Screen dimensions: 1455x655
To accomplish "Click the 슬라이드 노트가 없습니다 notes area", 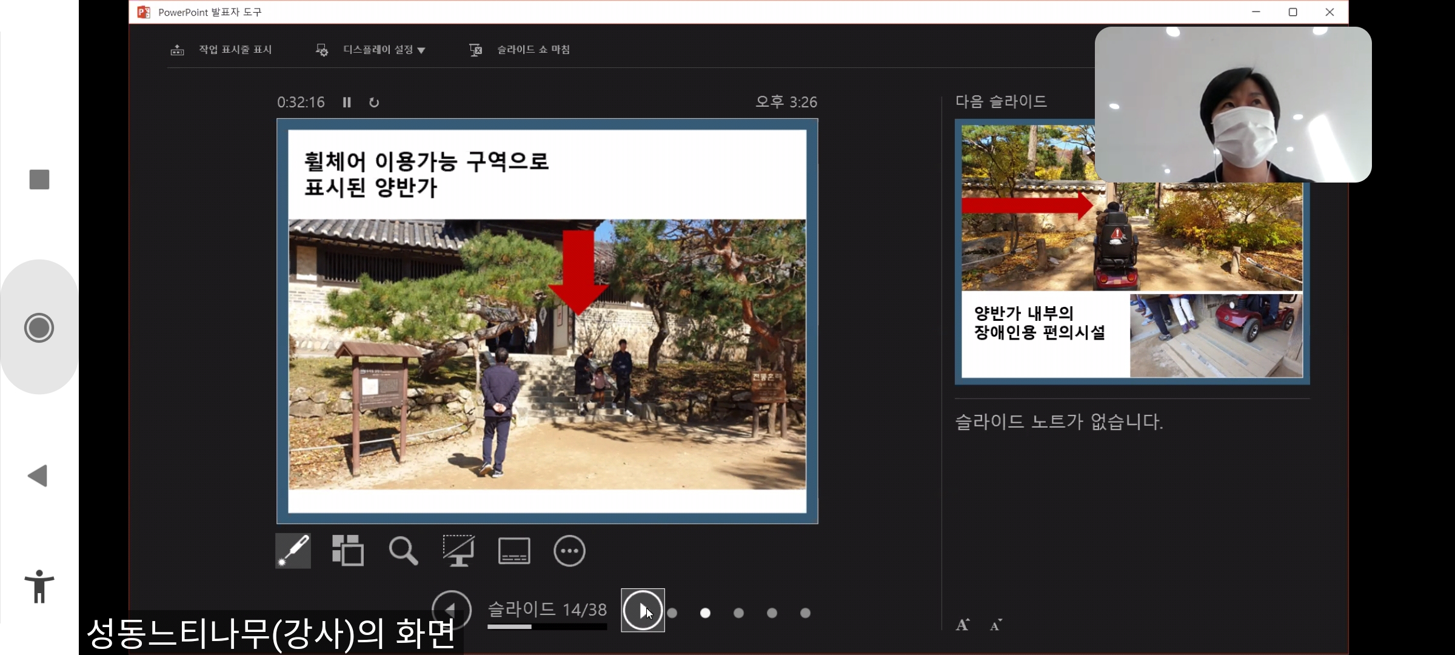I will click(x=1059, y=422).
